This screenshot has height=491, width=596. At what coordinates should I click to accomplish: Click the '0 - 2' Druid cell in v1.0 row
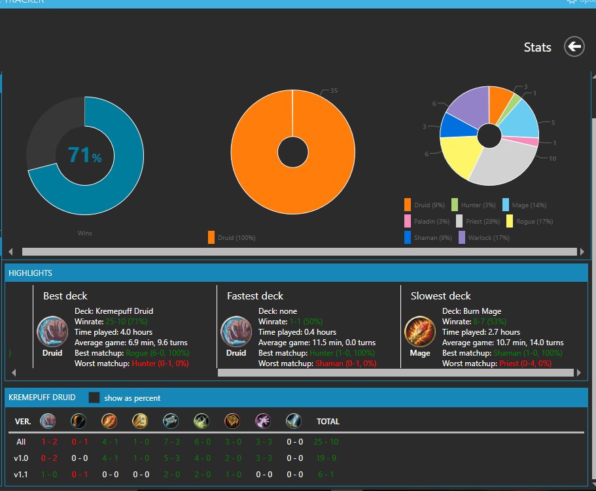point(49,458)
